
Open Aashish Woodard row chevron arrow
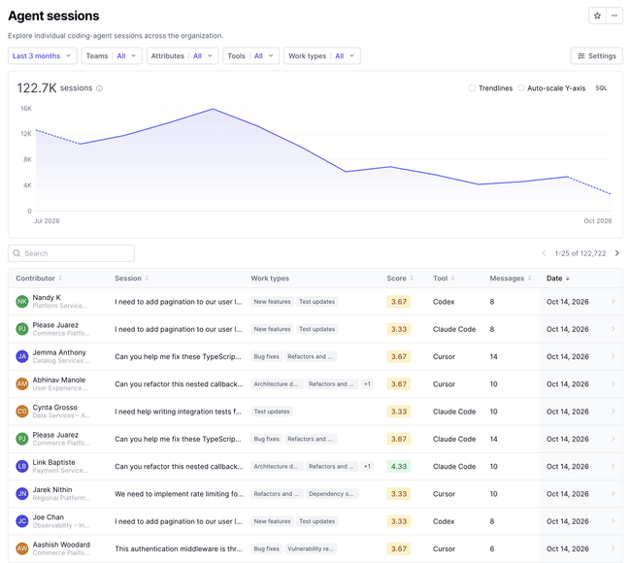[x=614, y=548]
